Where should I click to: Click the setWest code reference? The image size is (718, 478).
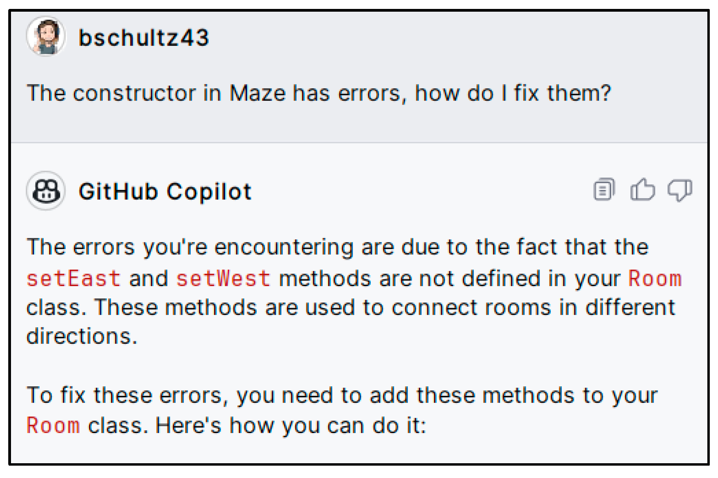[x=223, y=278]
